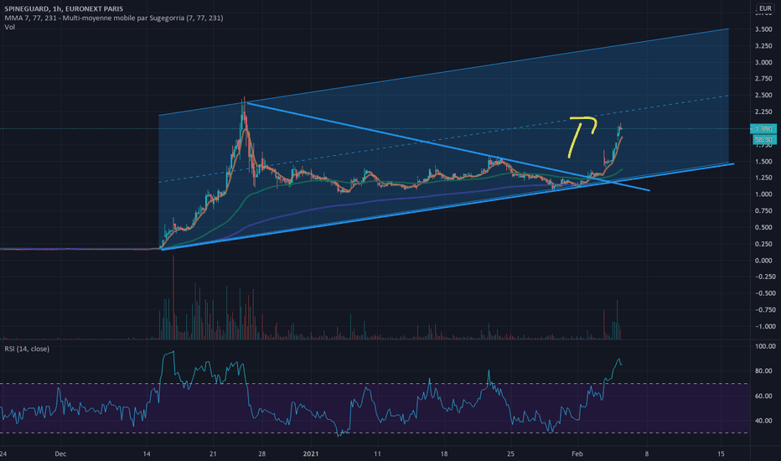The height and width of the screenshot is (461, 781).
Task: Click the 0.250 price axis label
Action: [x=763, y=244]
